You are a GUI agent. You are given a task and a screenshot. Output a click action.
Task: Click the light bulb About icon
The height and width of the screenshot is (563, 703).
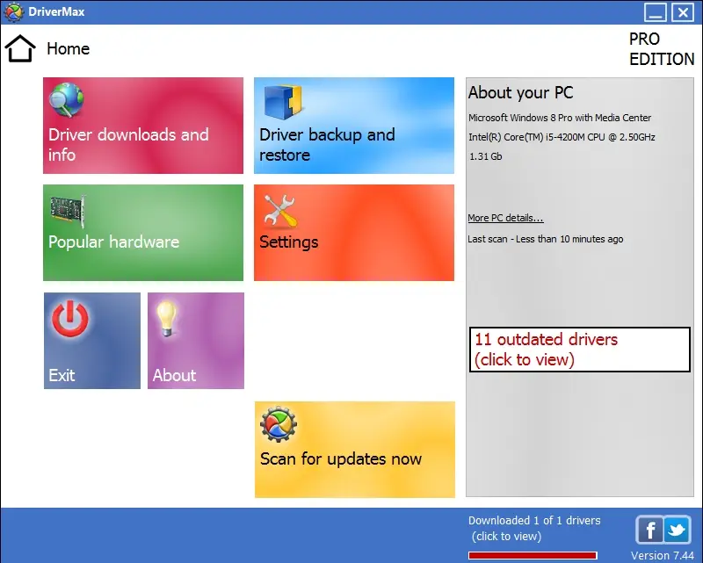[x=166, y=319]
